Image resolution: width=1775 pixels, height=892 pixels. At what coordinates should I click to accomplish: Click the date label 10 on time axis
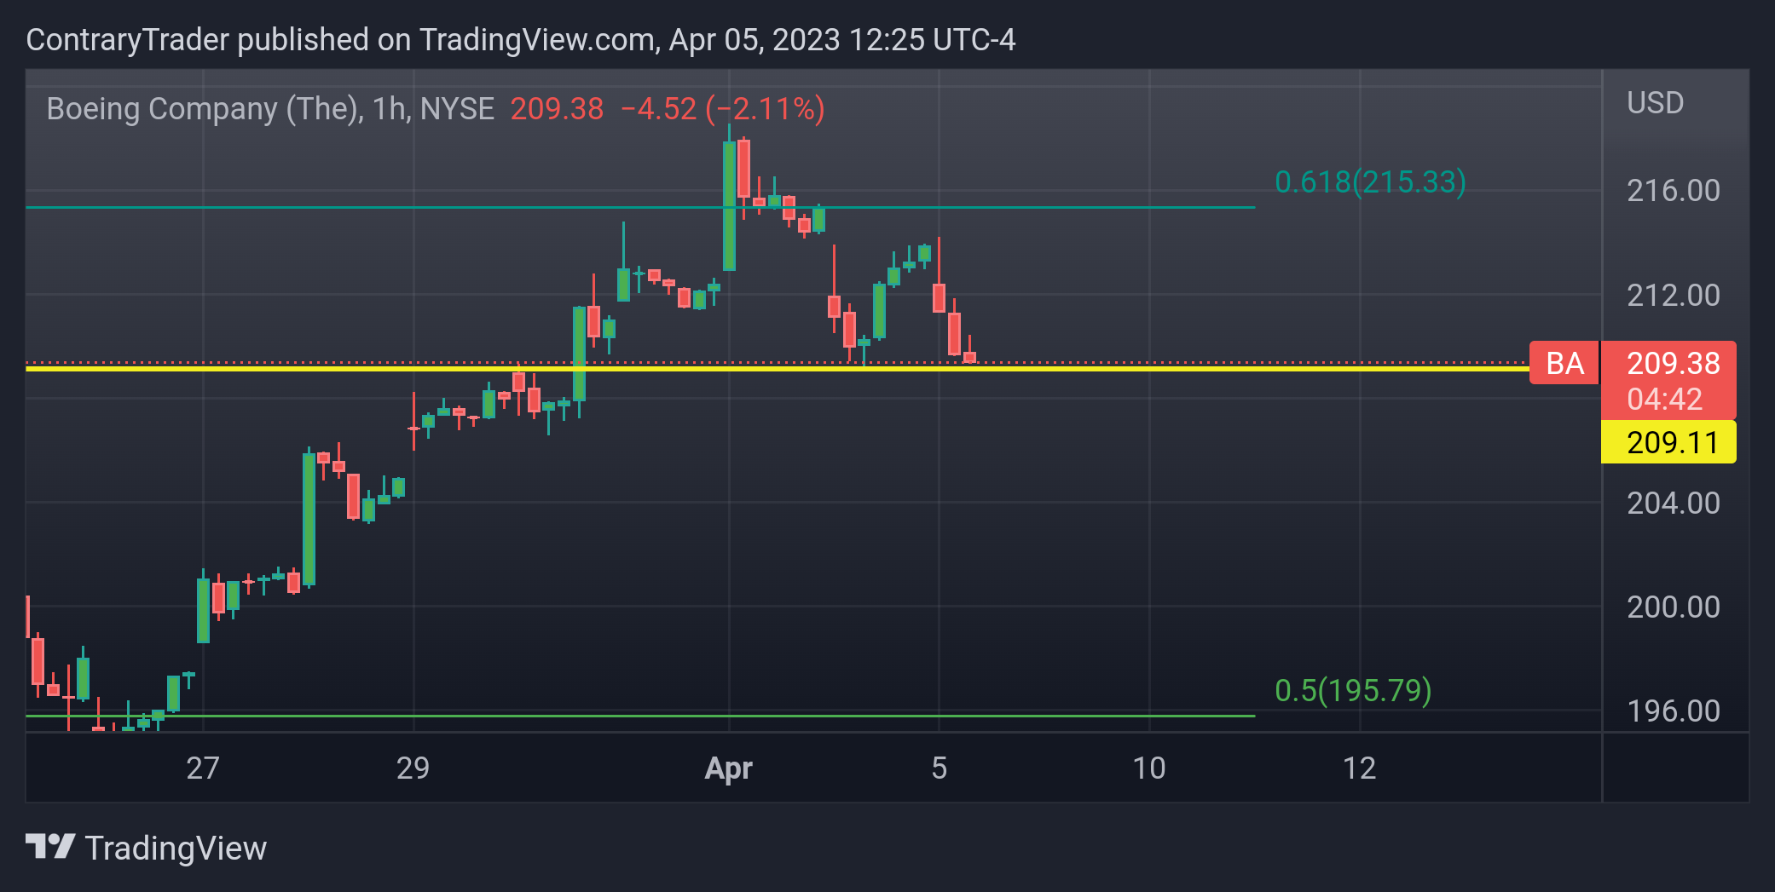point(1148,768)
